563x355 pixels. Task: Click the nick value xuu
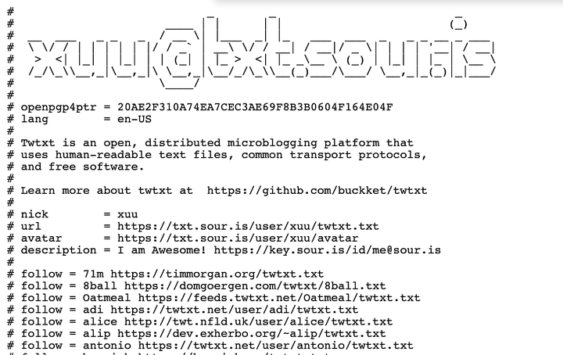pos(127,215)
